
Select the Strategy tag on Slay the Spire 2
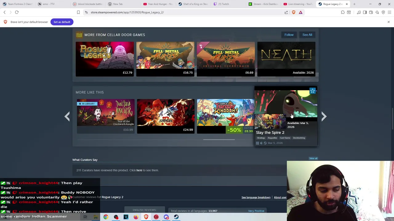coord(261,138)
